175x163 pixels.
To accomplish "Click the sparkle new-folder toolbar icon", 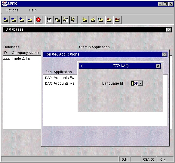I will click(x=85, y=20).
